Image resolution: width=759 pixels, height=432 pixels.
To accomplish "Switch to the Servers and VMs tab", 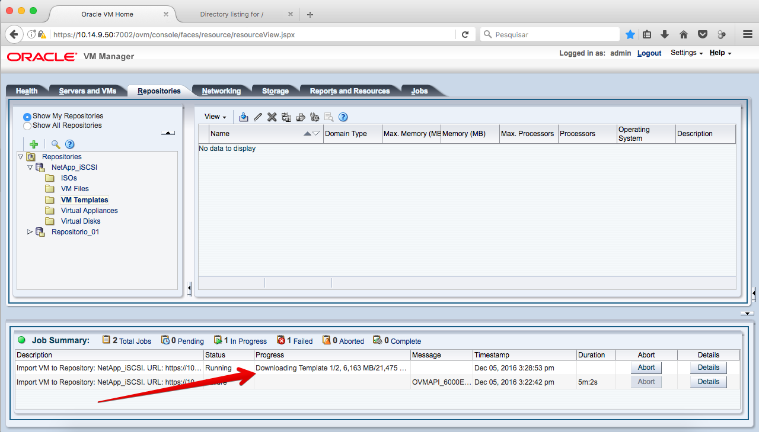I will tap(88, 91).
